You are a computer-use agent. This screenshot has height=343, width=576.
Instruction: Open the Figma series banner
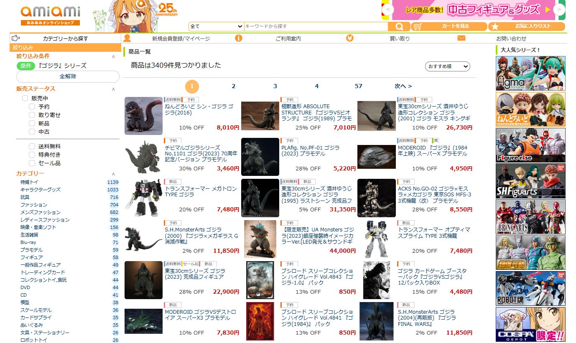click(530, 73)
